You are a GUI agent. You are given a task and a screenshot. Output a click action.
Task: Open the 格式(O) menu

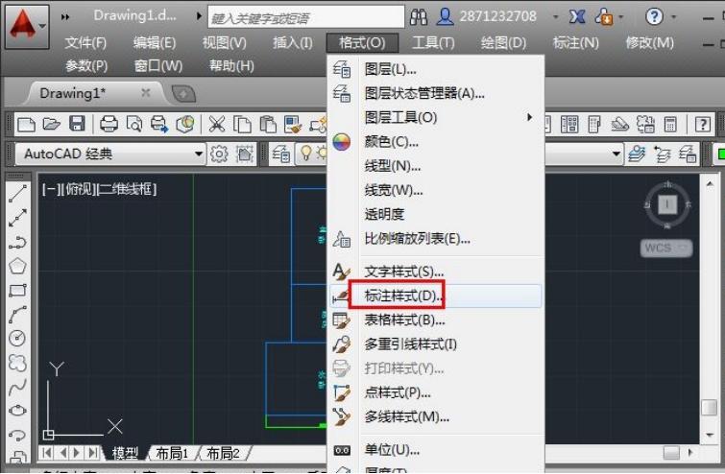pyautogui.click(x=362, y=43)
